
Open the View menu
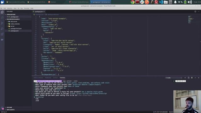(x=15, y=8)
